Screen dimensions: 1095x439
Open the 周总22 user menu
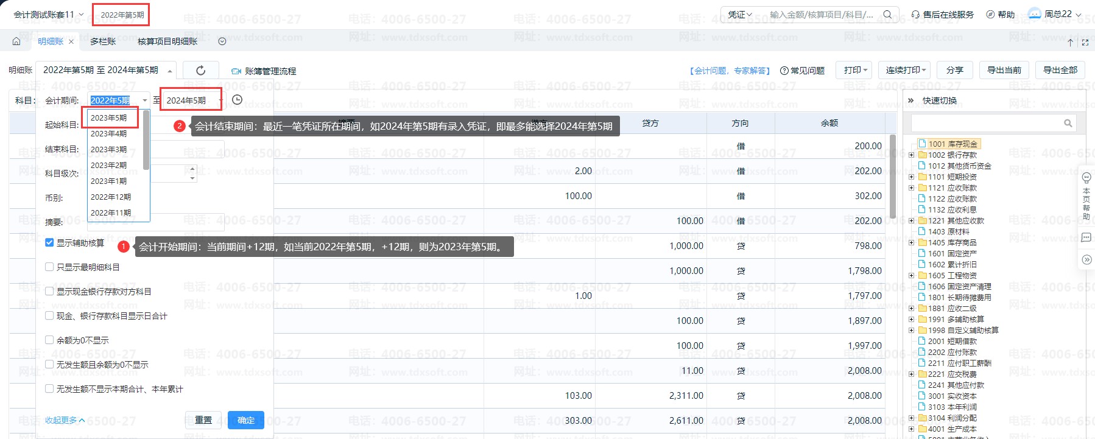click(x=1054, y=14)
